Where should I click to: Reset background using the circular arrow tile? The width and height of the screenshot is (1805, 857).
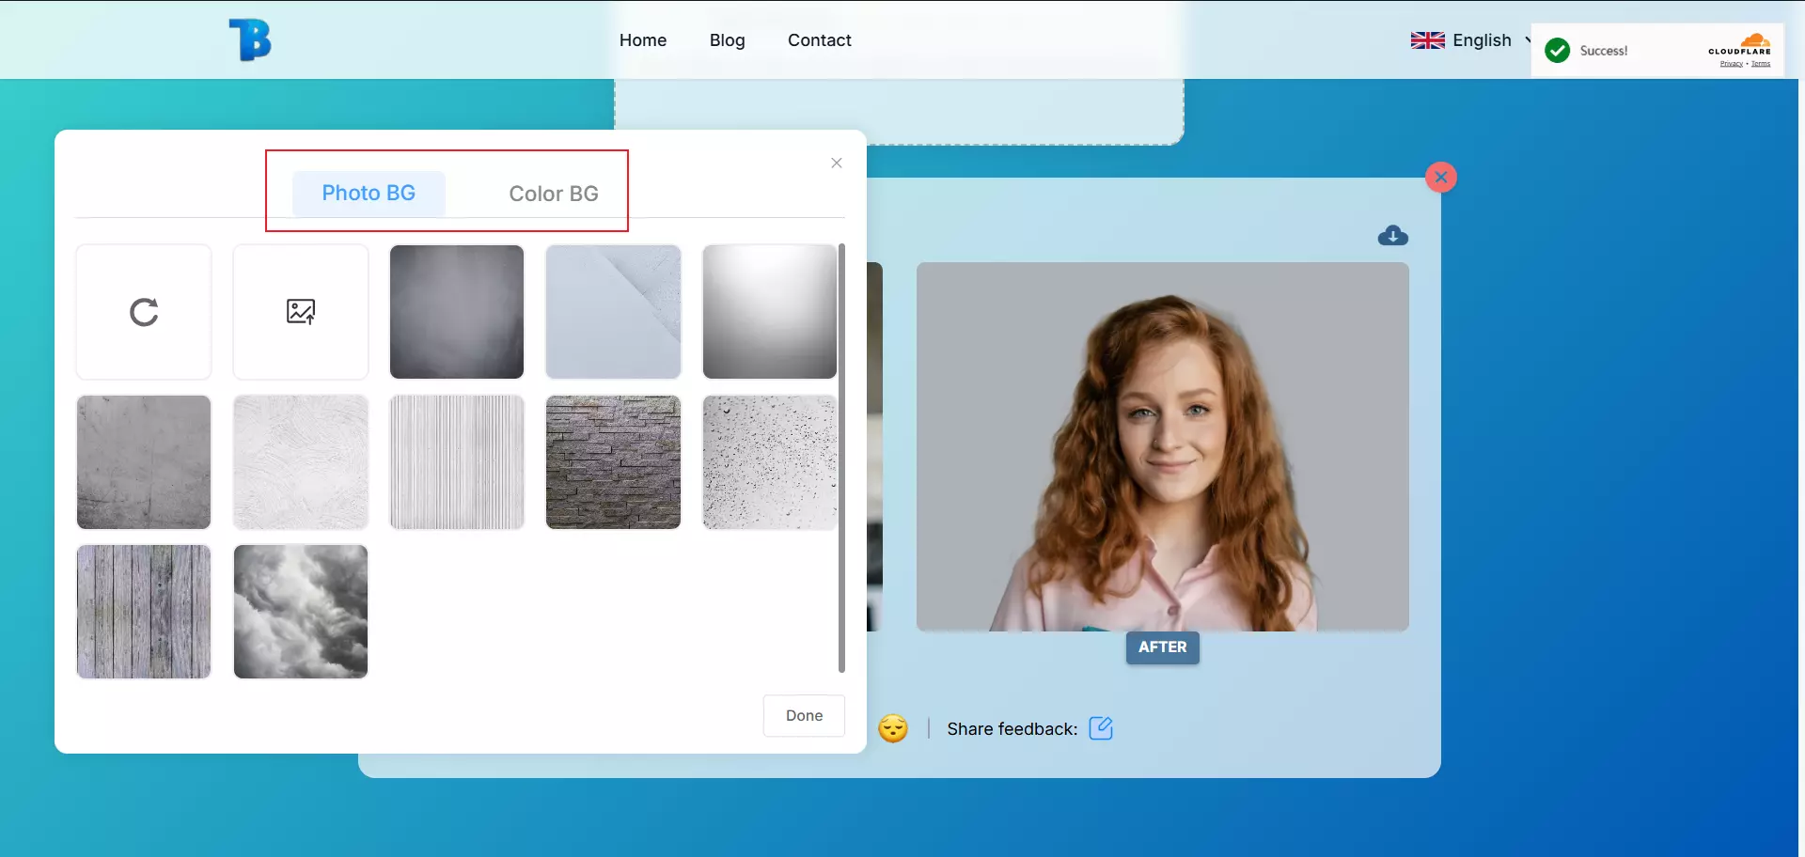tap(144, 312)
